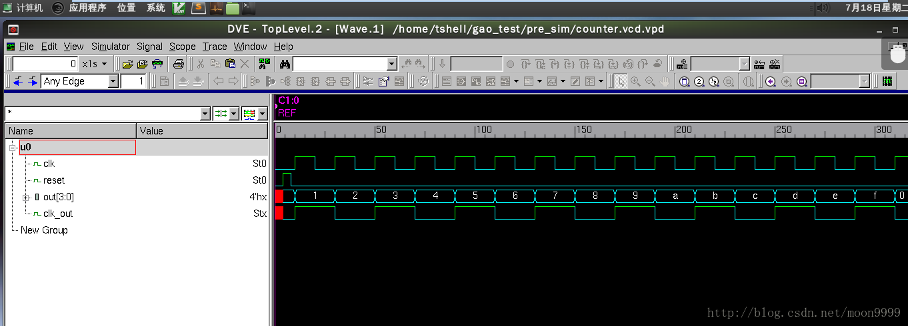Click the green waveform grid icon

(x=887, y=81)
